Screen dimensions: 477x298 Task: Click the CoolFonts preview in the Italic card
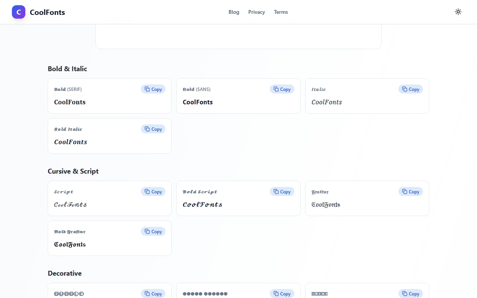click(x=327, y=102)
